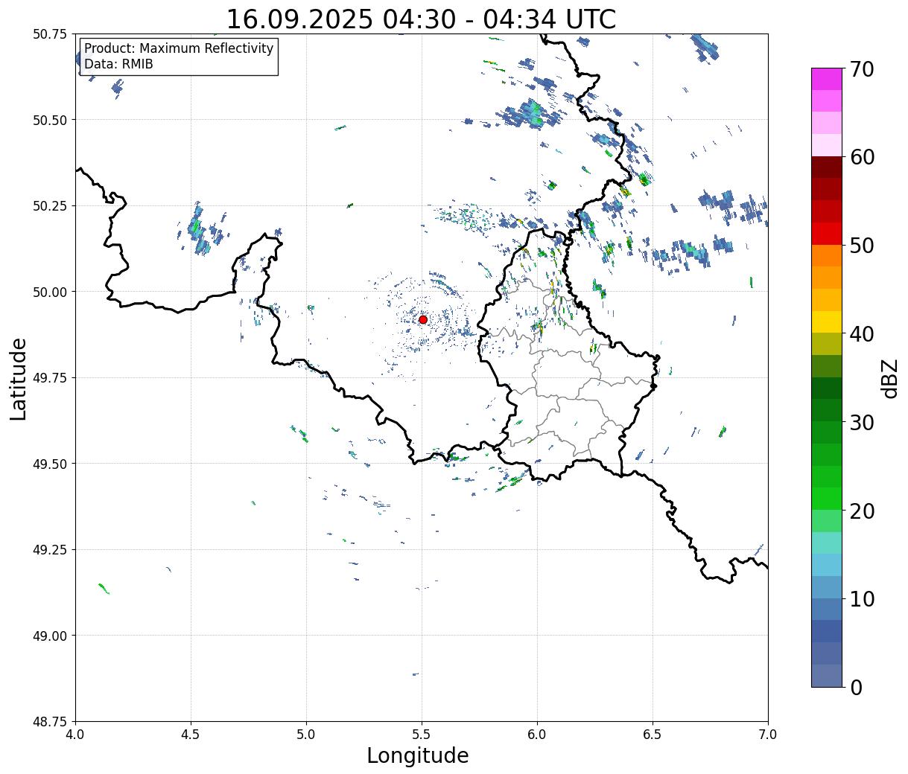Click the latitude tick label 49.00
Screen dimensions: 908x774
pyautogui.click(x=50, y=636)
